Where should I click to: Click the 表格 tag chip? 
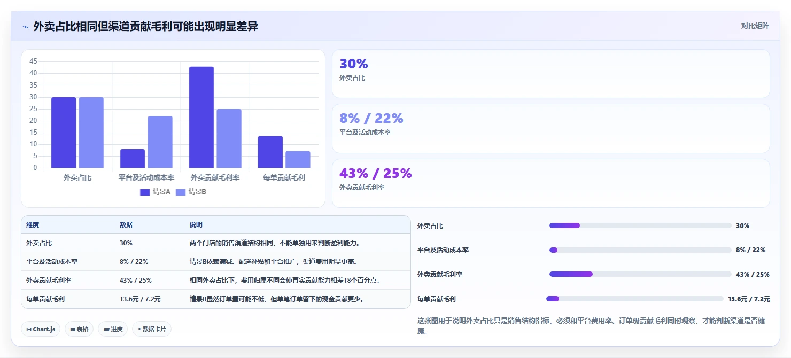79,329
